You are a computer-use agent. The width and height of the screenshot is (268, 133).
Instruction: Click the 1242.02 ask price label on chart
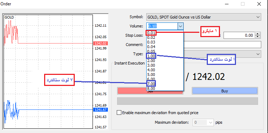coord(101,43)
